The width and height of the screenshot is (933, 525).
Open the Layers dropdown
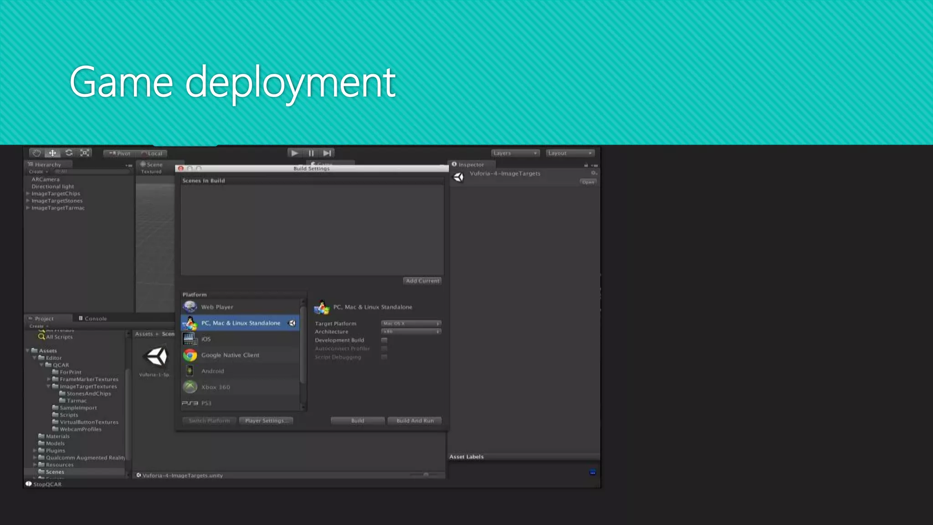[x=515, y=153]
